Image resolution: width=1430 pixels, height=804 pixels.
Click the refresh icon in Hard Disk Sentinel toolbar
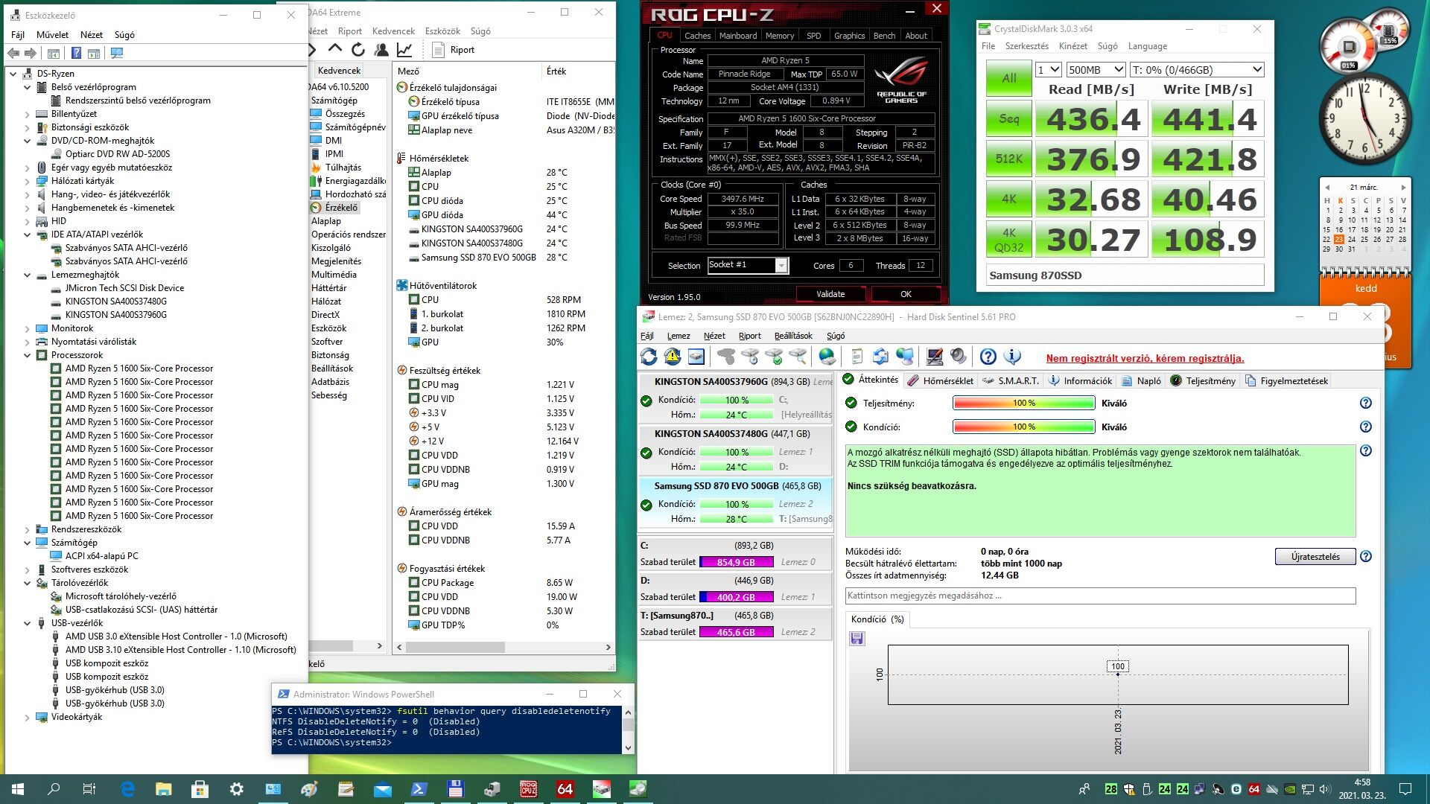(x=649, y=357)
